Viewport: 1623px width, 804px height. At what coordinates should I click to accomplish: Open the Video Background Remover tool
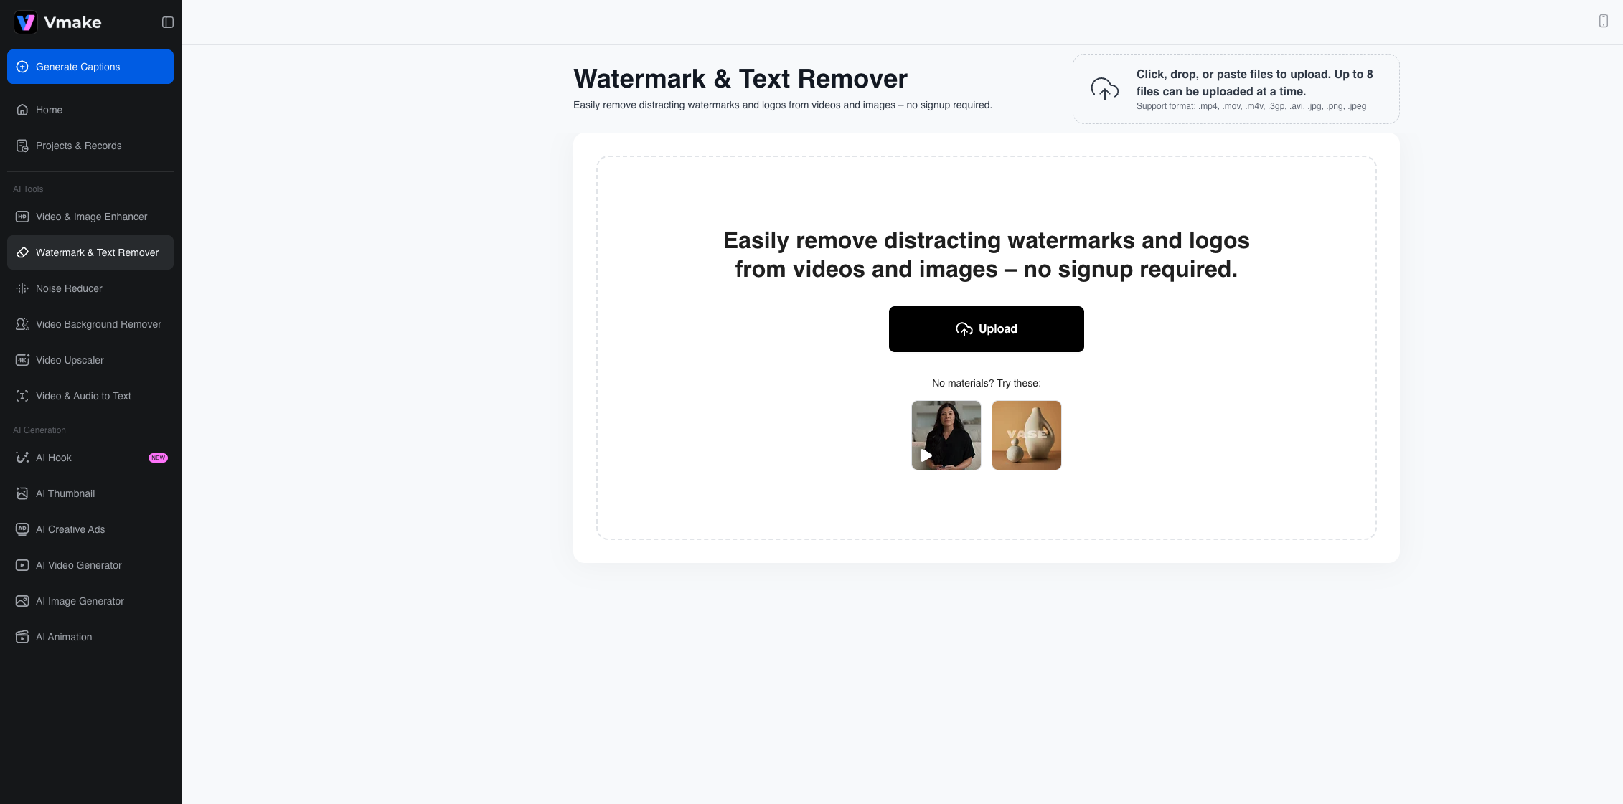98,324
